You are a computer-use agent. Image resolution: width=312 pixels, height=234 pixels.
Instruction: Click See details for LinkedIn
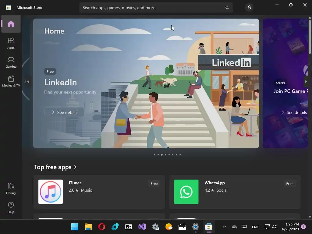pos(64,112)
